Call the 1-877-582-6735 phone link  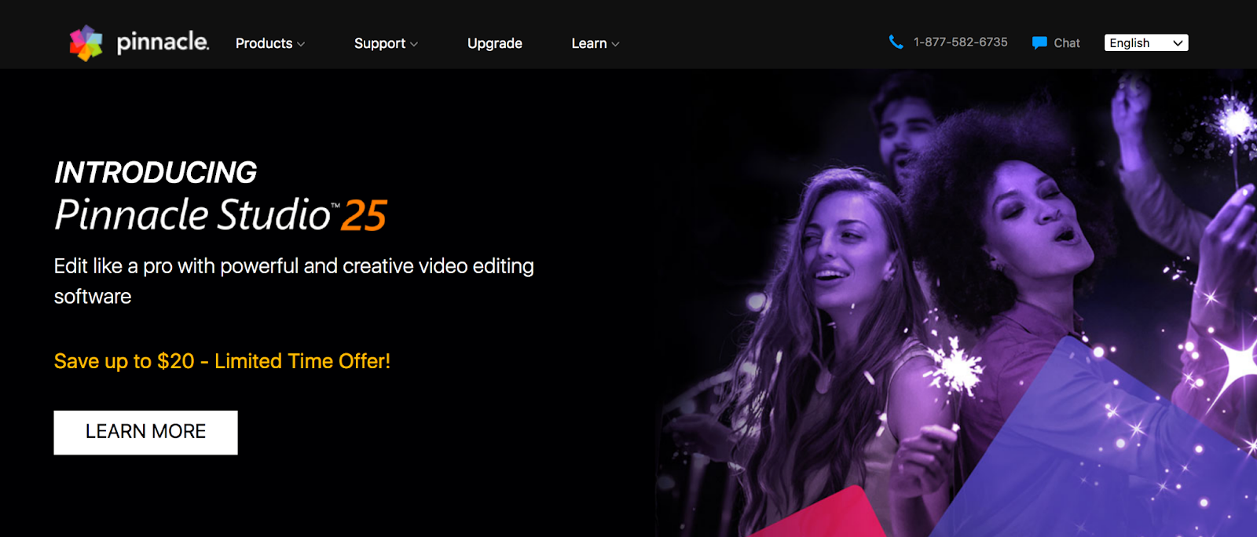coord(960,42)
